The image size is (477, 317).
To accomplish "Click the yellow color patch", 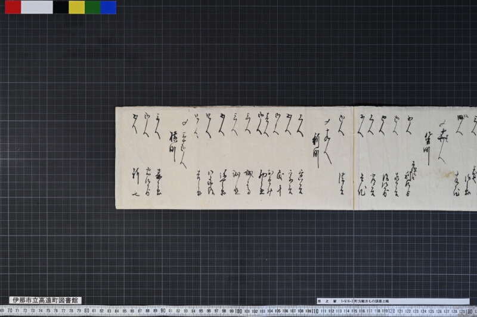I will coord(77,7).
